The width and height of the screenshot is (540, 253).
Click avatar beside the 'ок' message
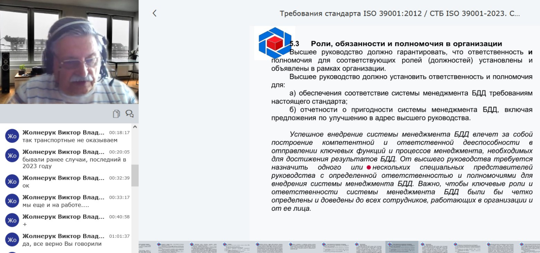12,181
